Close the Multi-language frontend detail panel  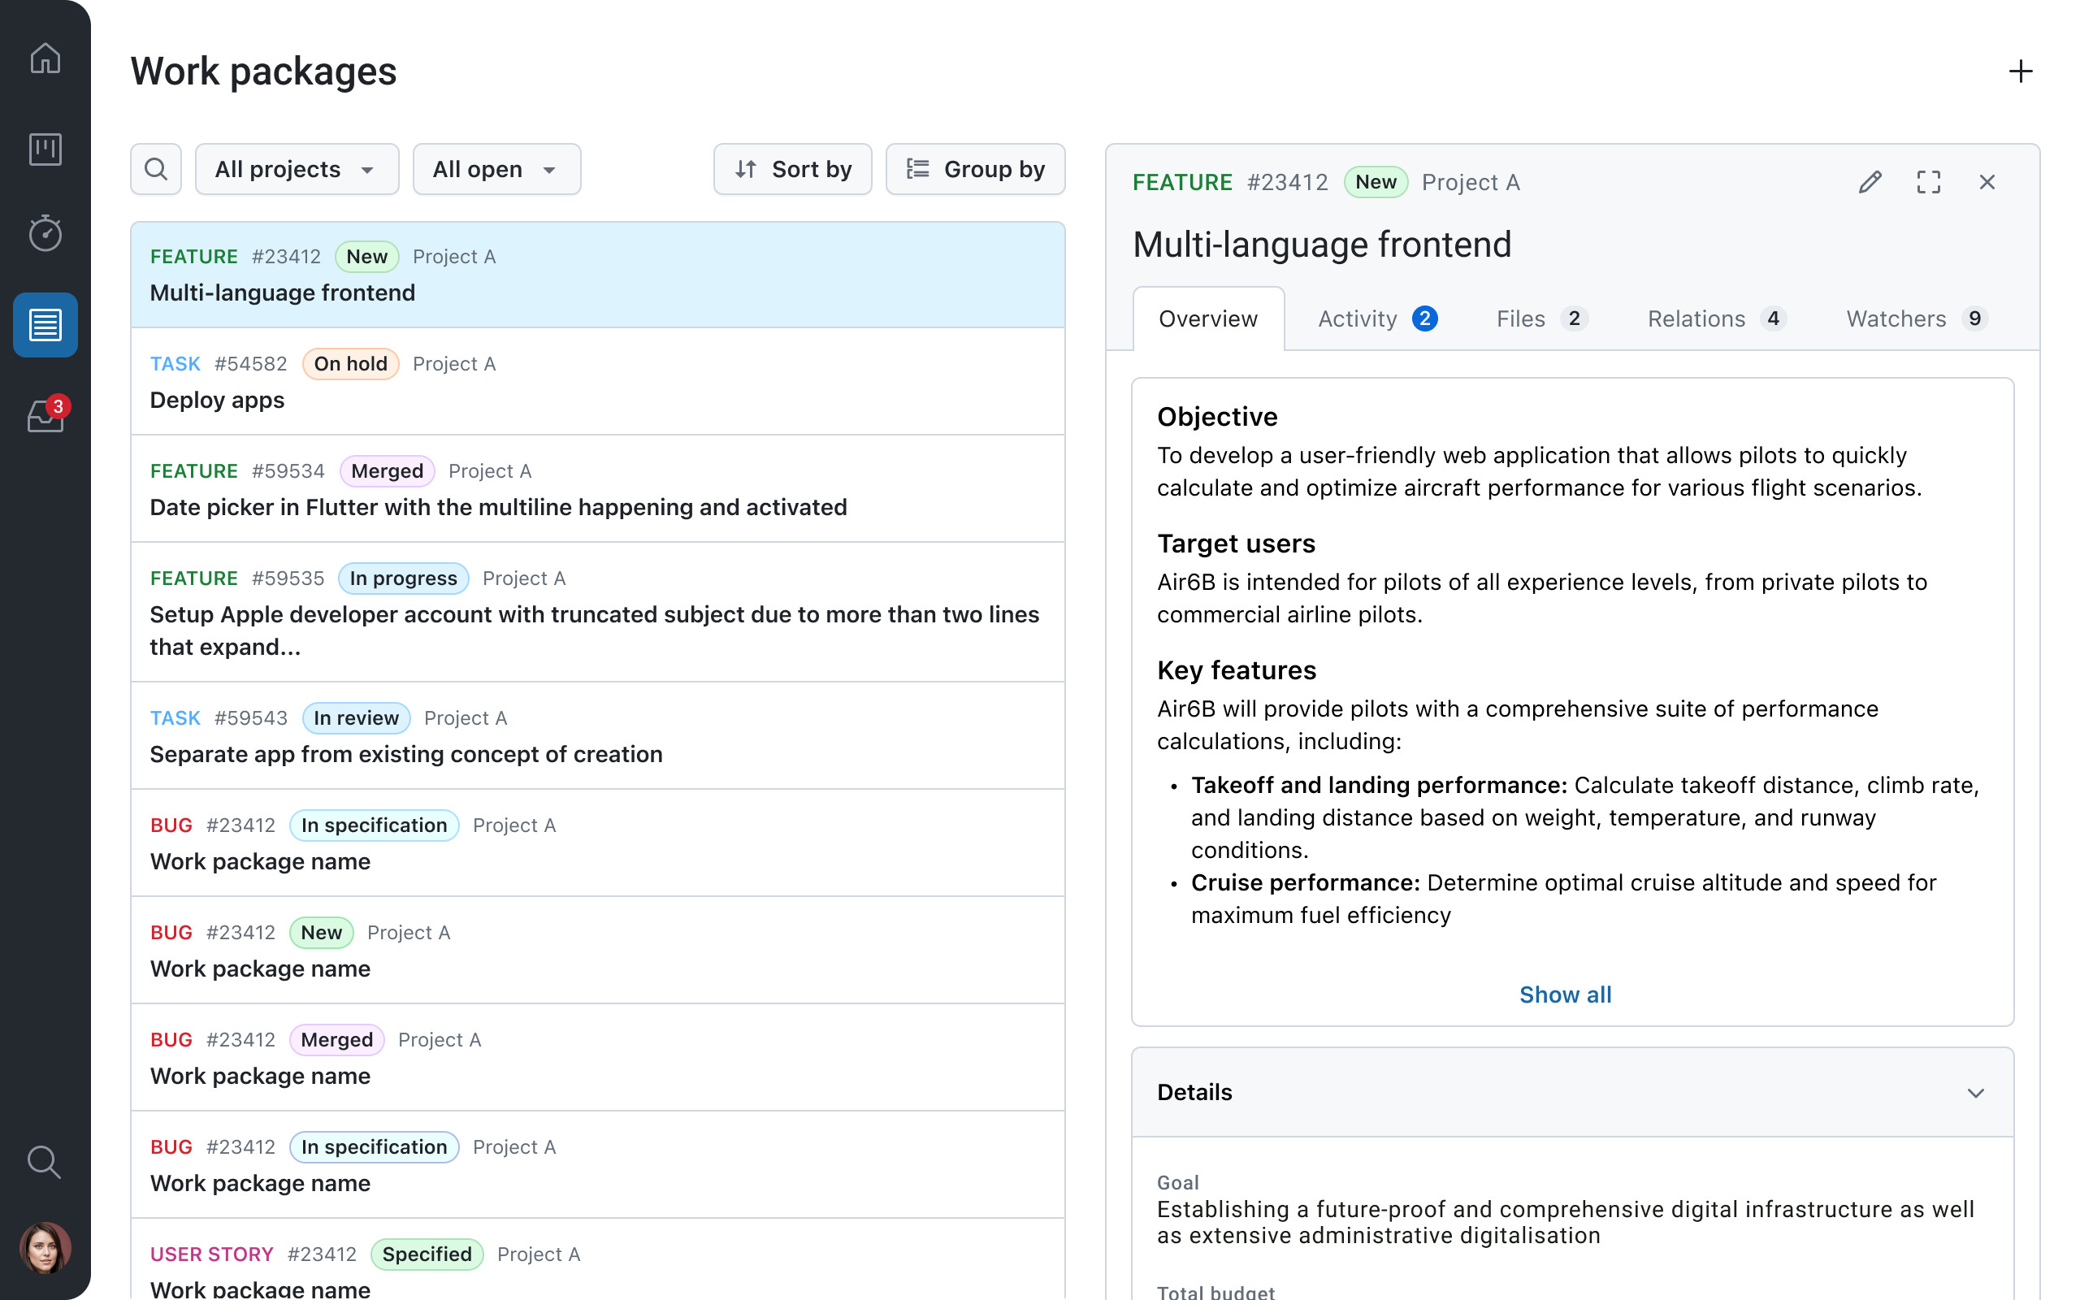[1987, 181]
